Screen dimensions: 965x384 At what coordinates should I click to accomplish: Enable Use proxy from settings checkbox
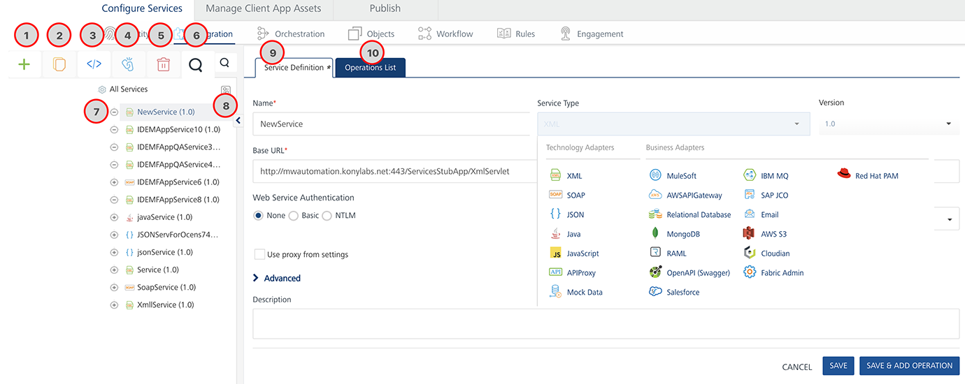pos(260,255)
